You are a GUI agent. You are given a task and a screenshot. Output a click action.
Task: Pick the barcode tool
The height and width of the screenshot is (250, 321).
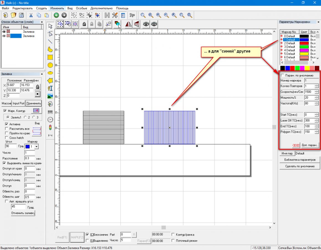tap(50, 112)
